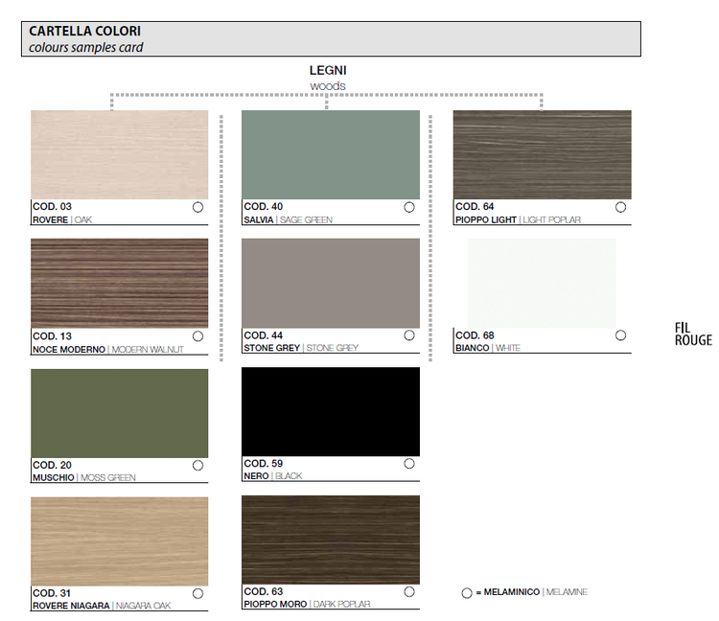Screen dimensions: 719x621
Task: Select the radio circle for COD. 68
Action: [x=620, y=335]
